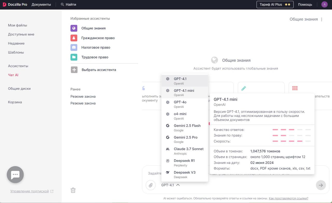
Task: Click the Gemini 2.5 Flash Google icon
Action: click(168, 126)
